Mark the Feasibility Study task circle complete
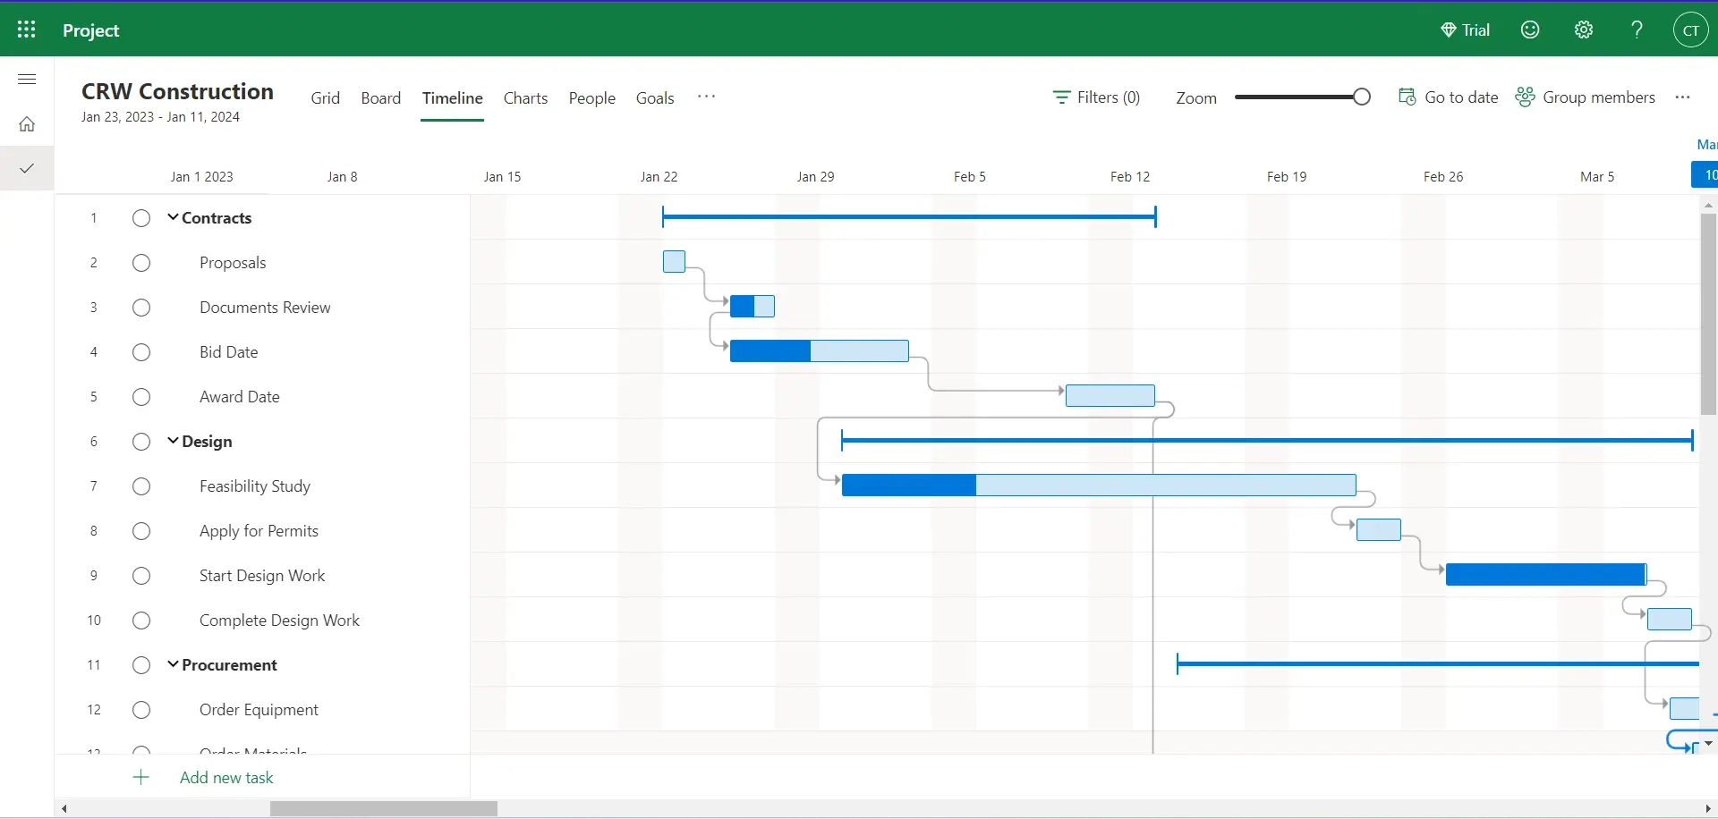The width and height of the screenshot is (1718, 819). pos(140,485)
